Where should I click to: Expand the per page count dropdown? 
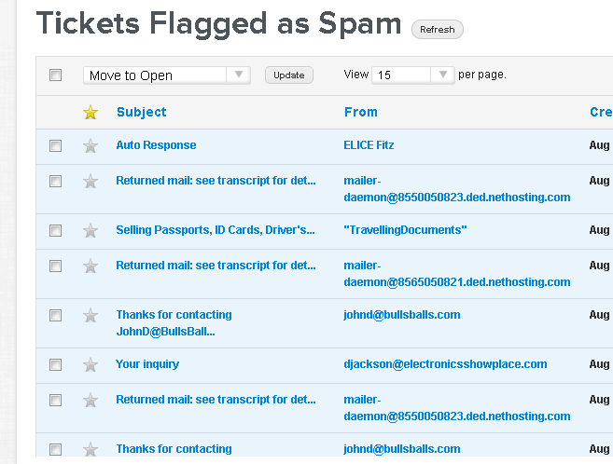[412, 75]
